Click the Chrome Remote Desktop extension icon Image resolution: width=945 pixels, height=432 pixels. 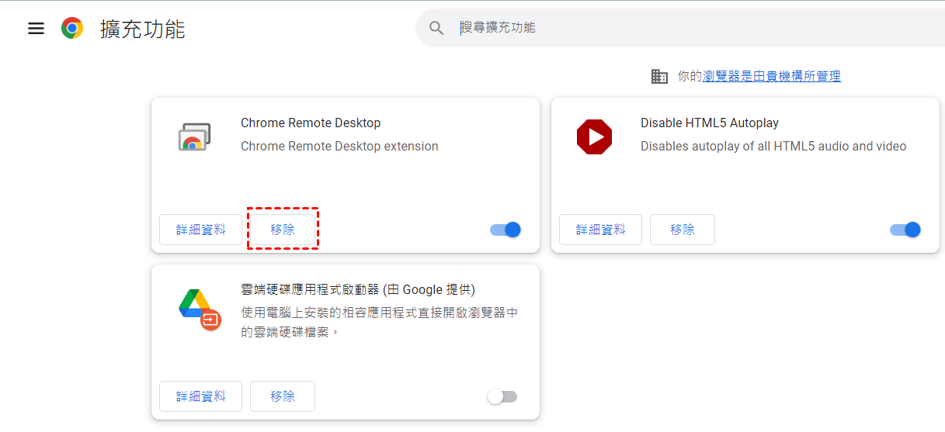point(190,137)
